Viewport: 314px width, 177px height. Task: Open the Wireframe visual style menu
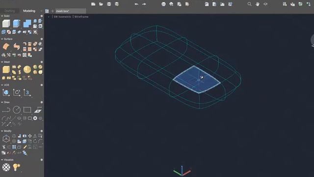tap(81, 17)
